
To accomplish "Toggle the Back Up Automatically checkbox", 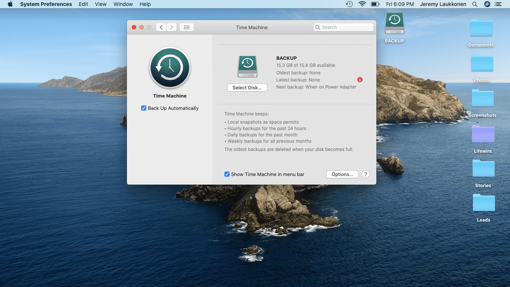I will [144, 108].
